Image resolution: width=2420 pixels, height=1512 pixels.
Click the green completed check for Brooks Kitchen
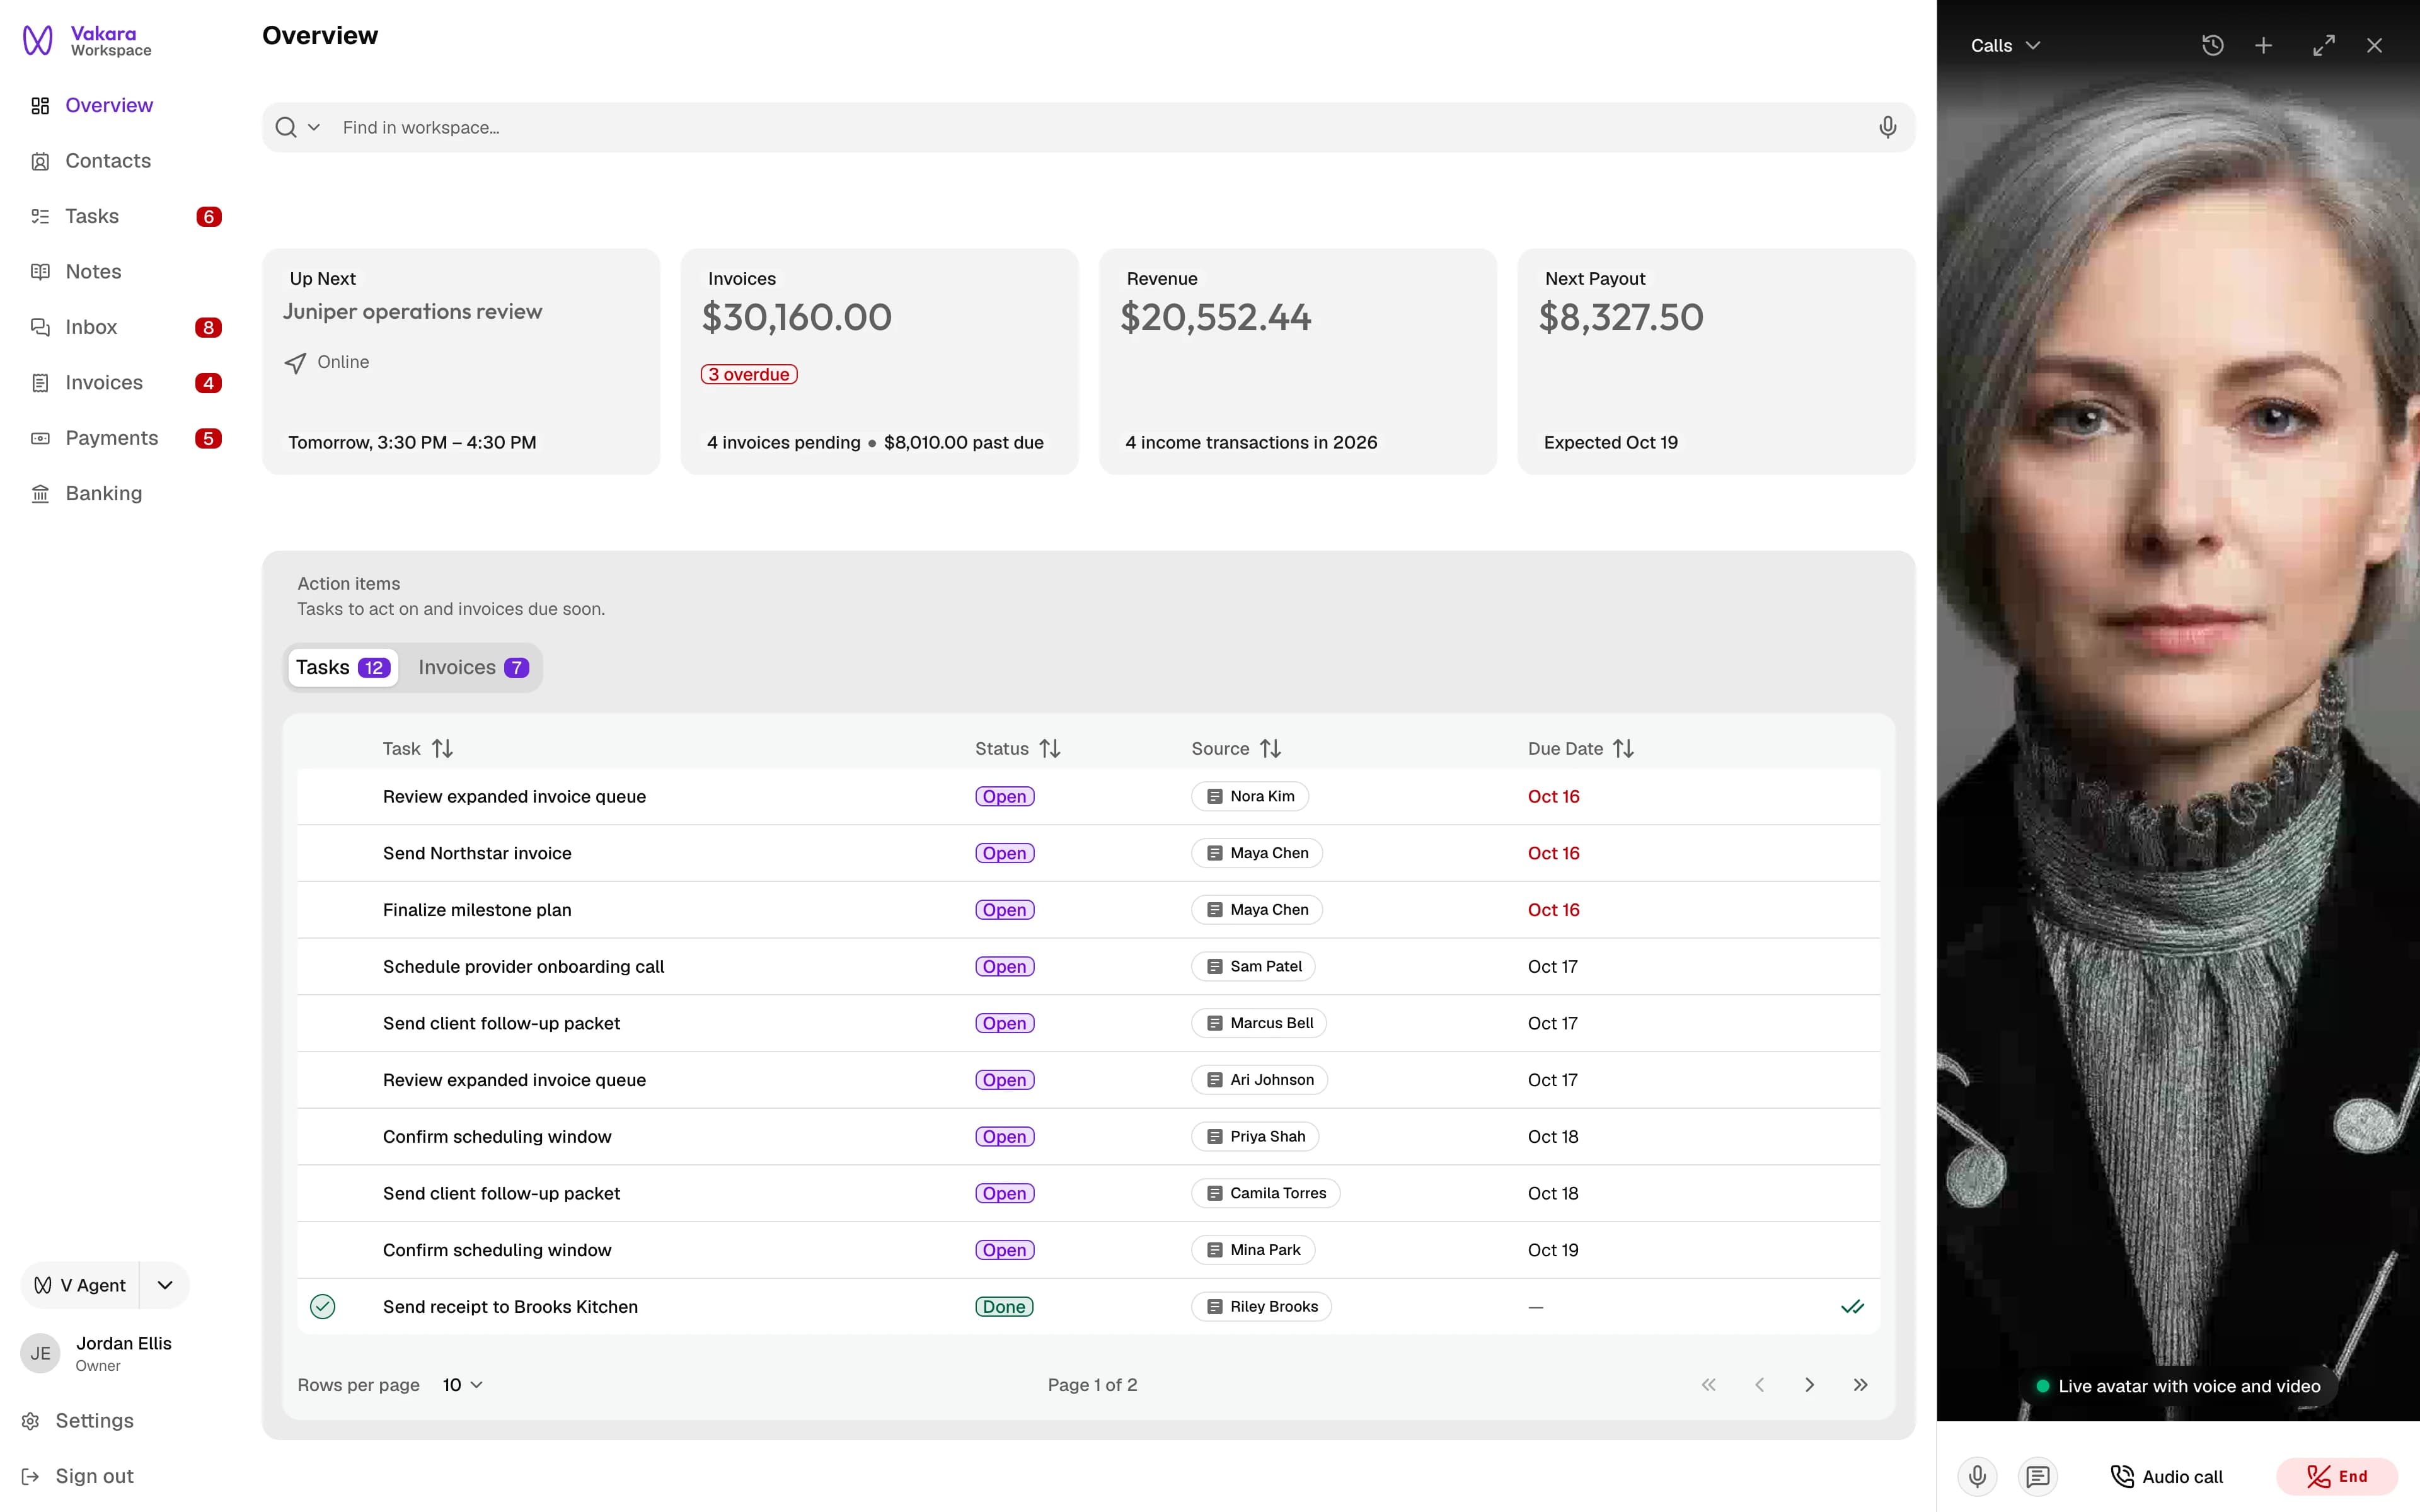click(322, 1307)
